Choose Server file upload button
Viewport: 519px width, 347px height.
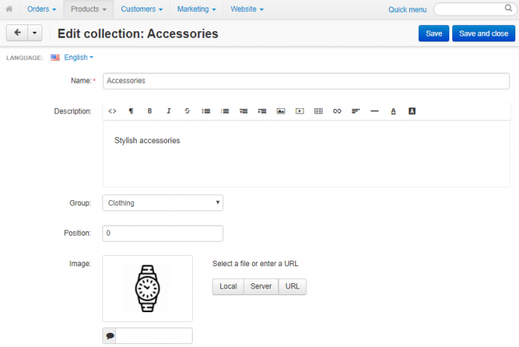point(261,286)
